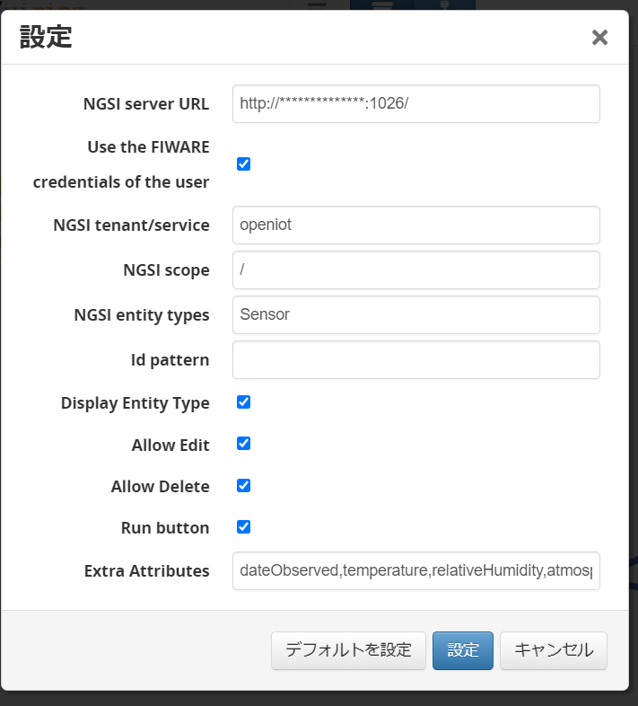Click the キャンセル button
This screenshot has height=706, width=638.
pos(554,650)
